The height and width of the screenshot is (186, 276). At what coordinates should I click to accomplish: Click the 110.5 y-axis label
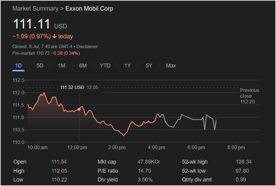point(18,130)
